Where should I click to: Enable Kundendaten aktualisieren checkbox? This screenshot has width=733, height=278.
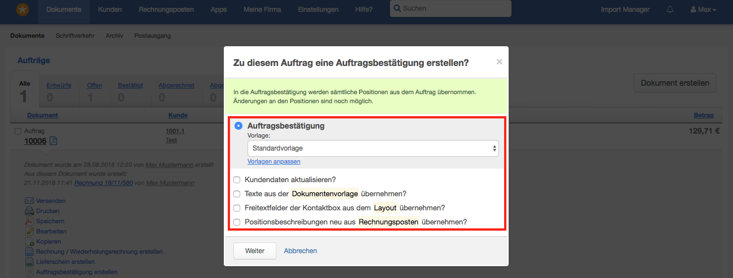pos(237,180)
